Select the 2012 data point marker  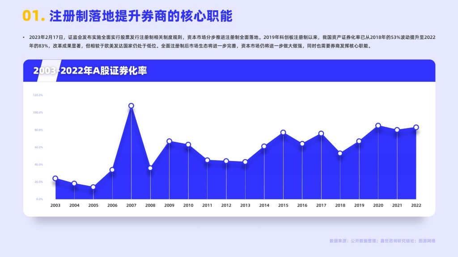pos(226,161)
